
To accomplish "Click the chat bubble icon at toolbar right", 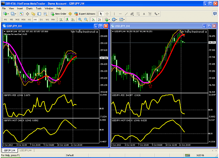I will point(215,14).
